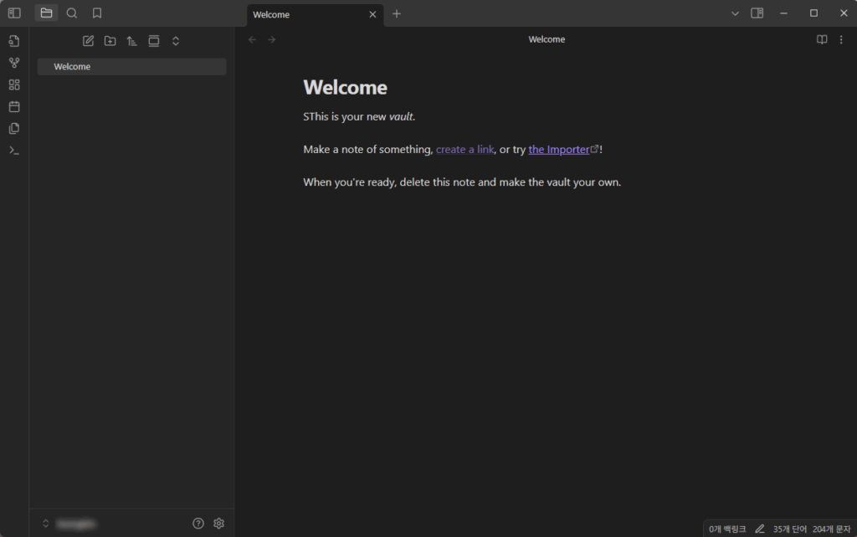Open the file explorer tab

click(47, 13)
